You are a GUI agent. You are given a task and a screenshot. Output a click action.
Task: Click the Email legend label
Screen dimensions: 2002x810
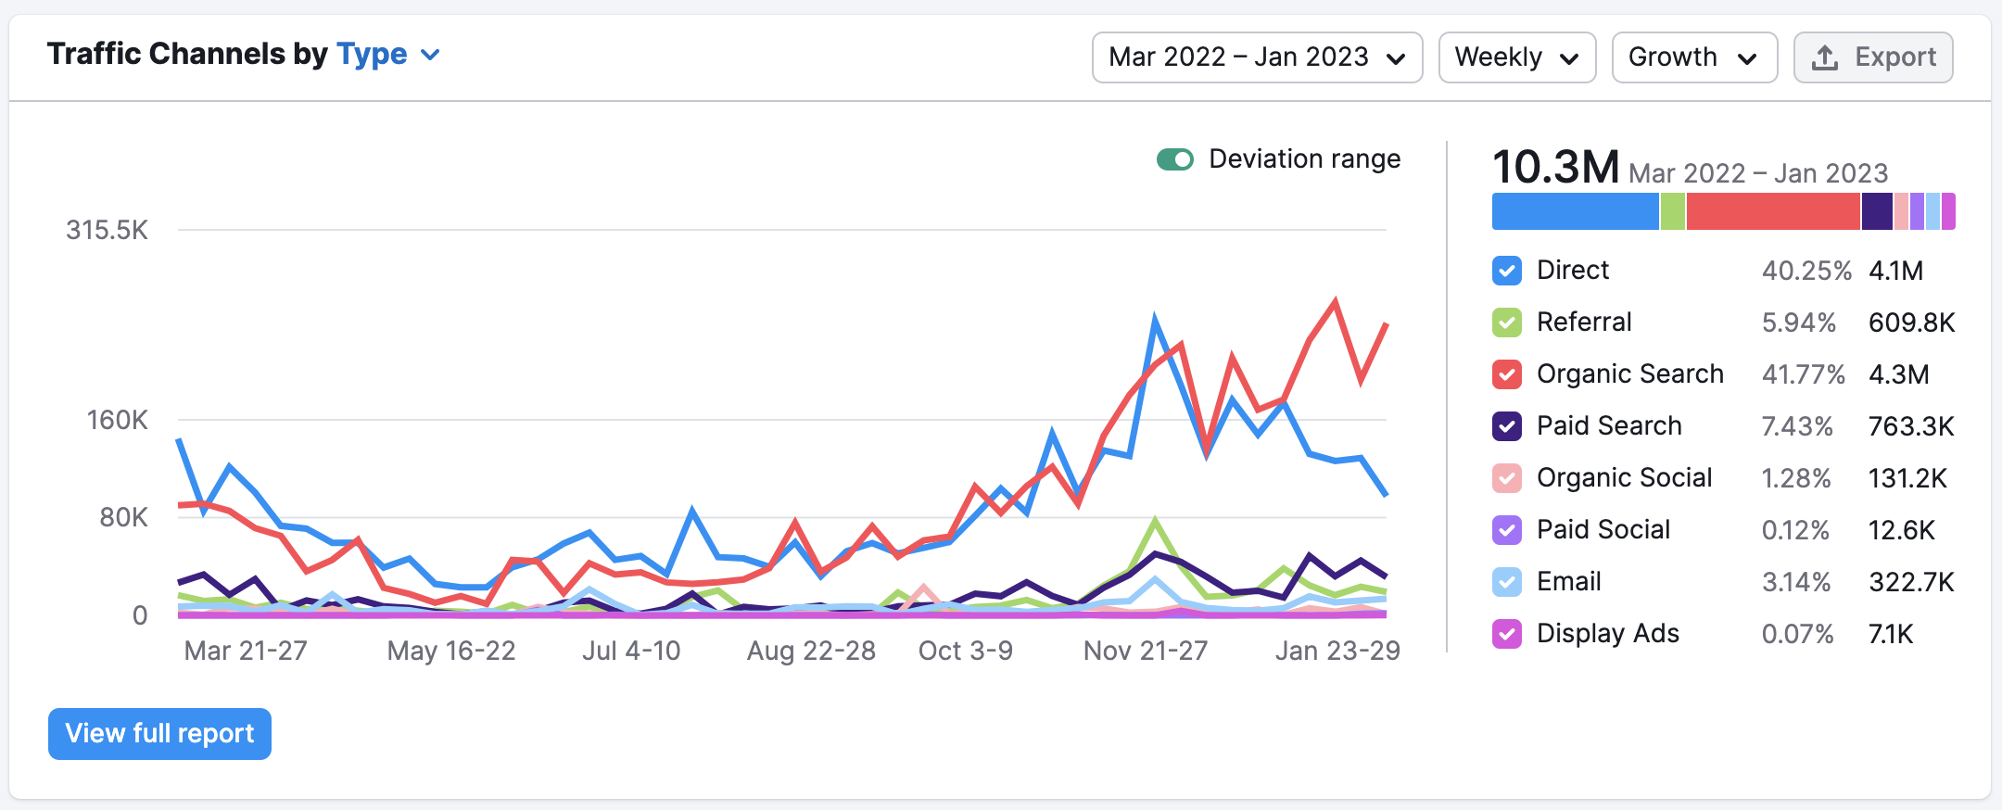(1569, 581)
